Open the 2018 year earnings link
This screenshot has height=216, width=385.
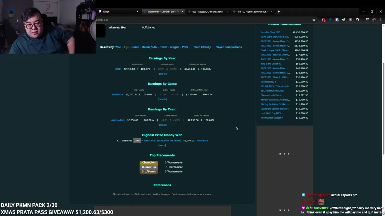(118, 69)
